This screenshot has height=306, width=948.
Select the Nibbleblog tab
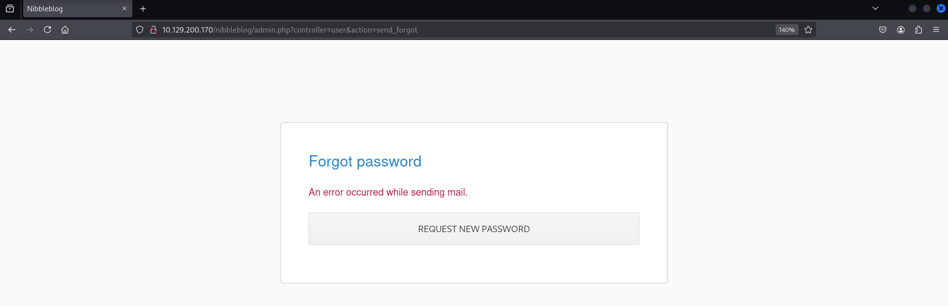(69, 9)
